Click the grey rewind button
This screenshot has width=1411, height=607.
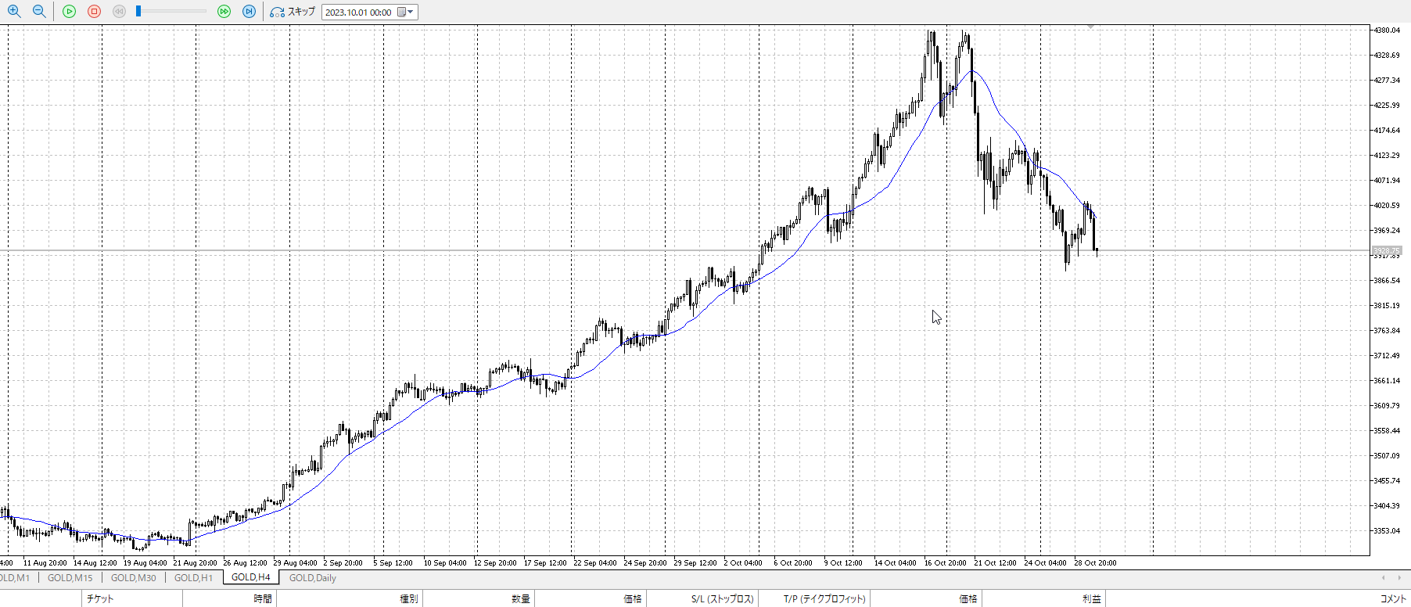(x=119, y=12)
